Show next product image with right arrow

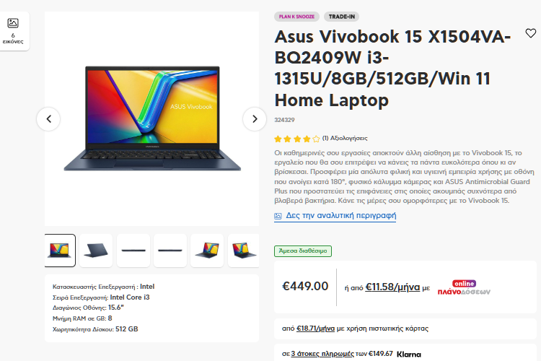(255, 119)
